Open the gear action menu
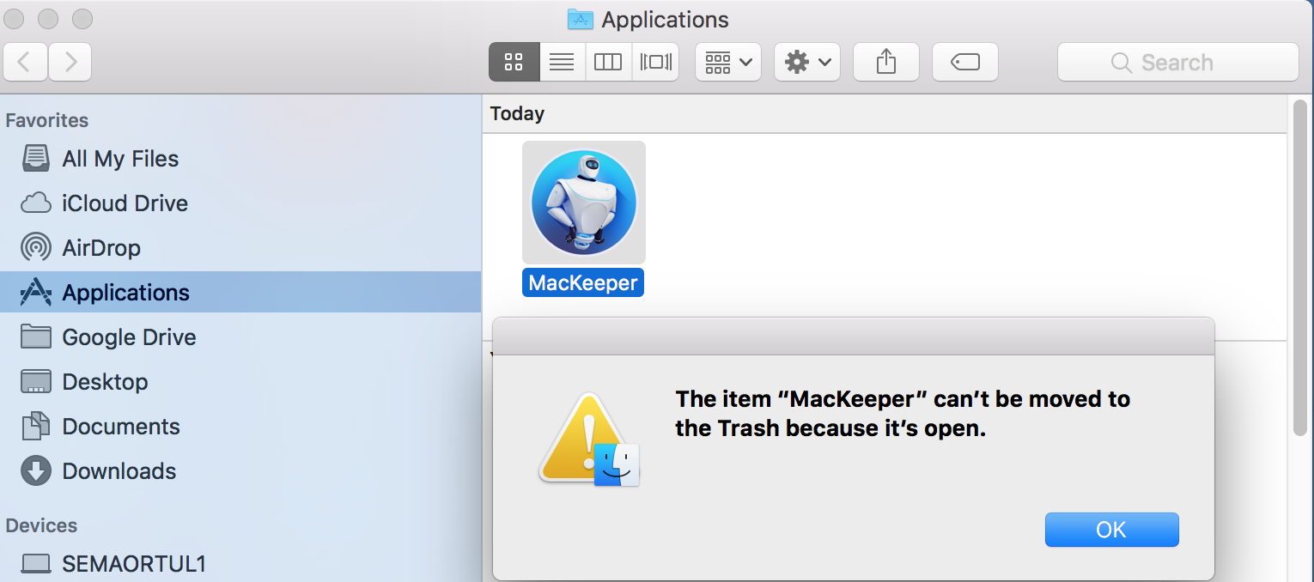This screenshot has width=1314, height=582. tap(807, 62)
